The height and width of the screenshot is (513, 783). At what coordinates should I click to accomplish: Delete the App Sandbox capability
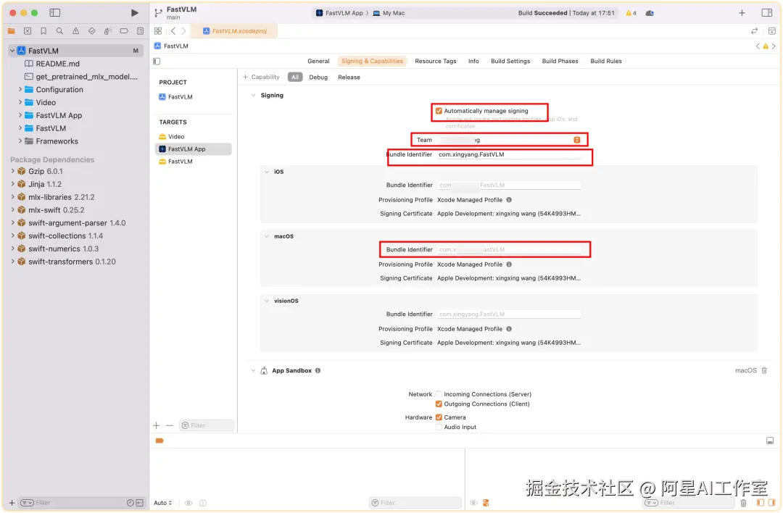[764, 370]
